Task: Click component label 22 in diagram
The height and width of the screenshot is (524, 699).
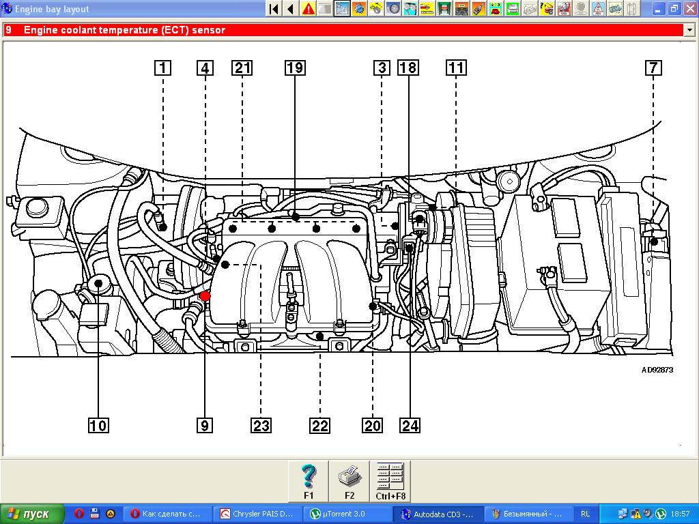Action: [320, 425]
